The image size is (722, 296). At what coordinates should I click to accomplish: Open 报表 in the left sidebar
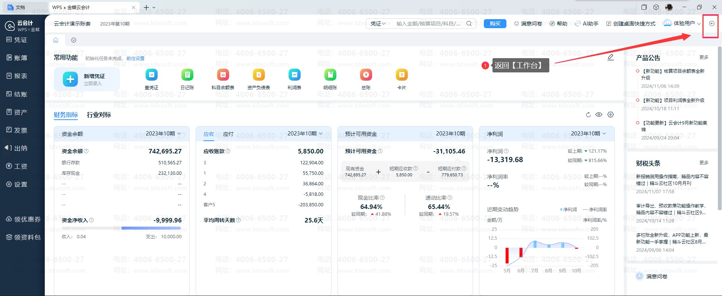tap(21, 76)
